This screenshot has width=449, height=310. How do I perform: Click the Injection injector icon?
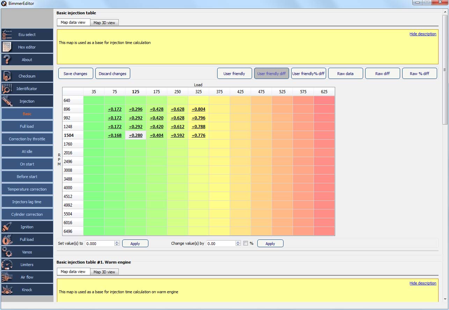pyautogui.click(x=7, y=101)
